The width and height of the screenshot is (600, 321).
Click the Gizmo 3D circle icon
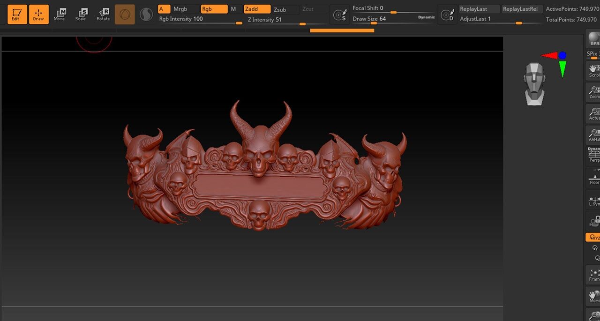pos(125,15)
